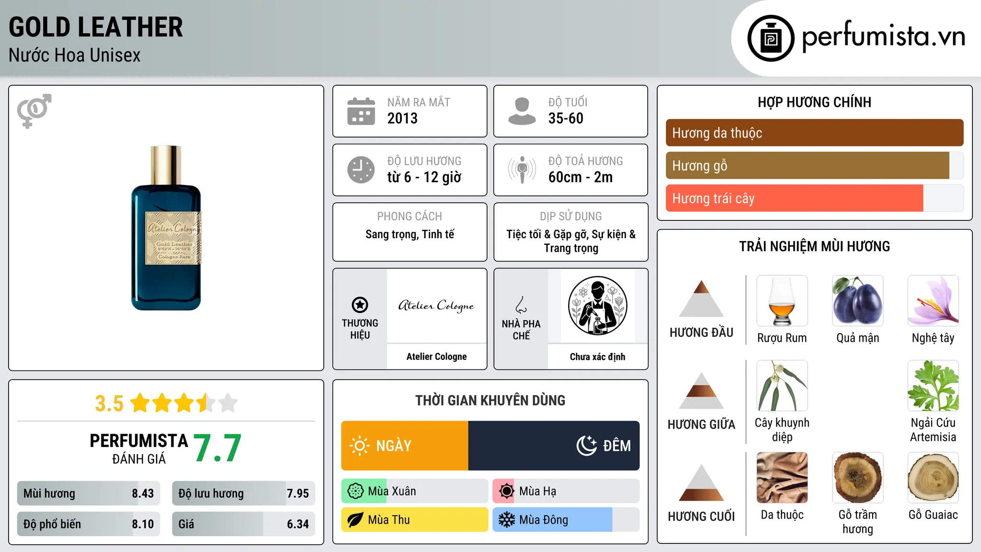Click the TRẢI NGHIỆM MÙI HƯƠNG heading
The height and width of the screenshot is (552, 981).
814,246
